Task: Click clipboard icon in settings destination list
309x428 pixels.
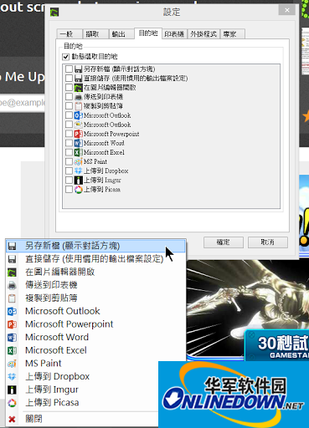Action: tap(79, 106)
